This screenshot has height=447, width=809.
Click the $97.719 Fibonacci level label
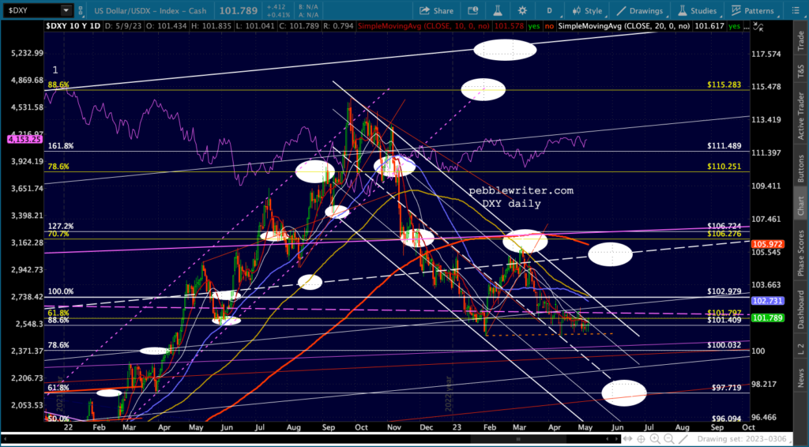pos(727,387)
